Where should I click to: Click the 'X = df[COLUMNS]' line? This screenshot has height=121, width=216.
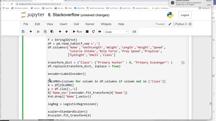point(61,85)
